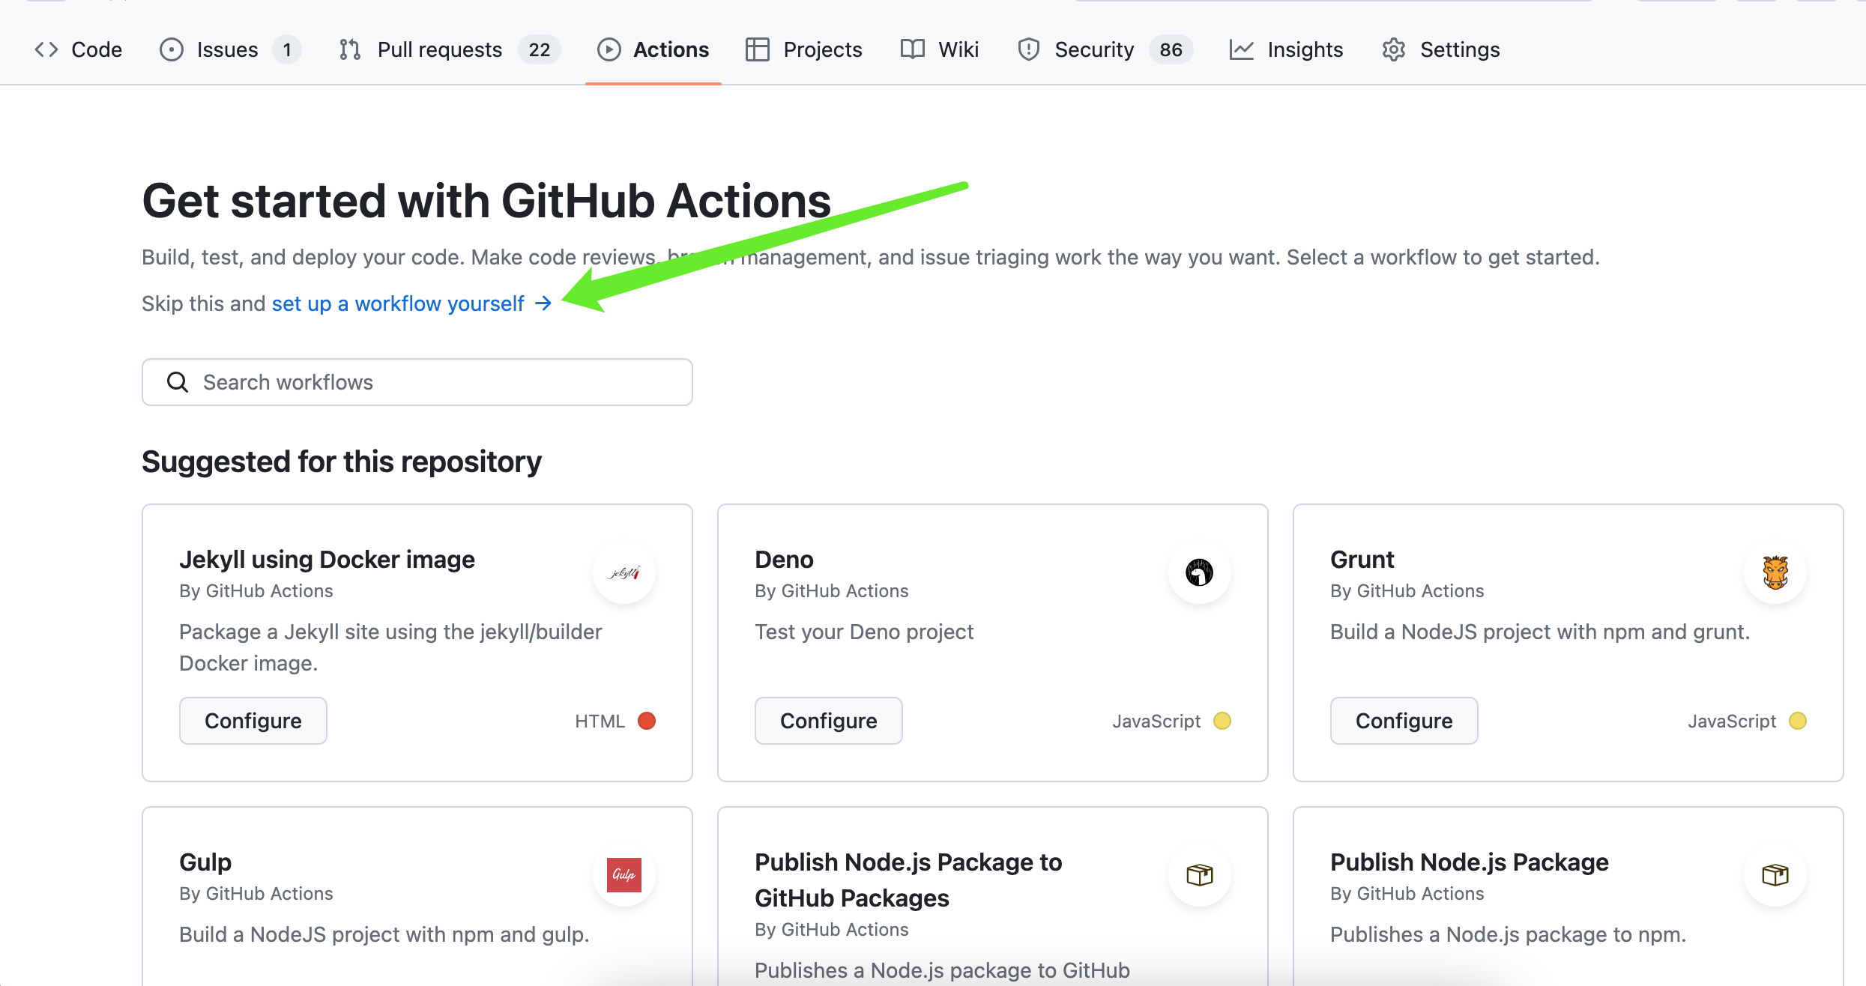Click the Grunt card title
Viewport: 1866px width, 986px height.
[x=1362, y=560]
